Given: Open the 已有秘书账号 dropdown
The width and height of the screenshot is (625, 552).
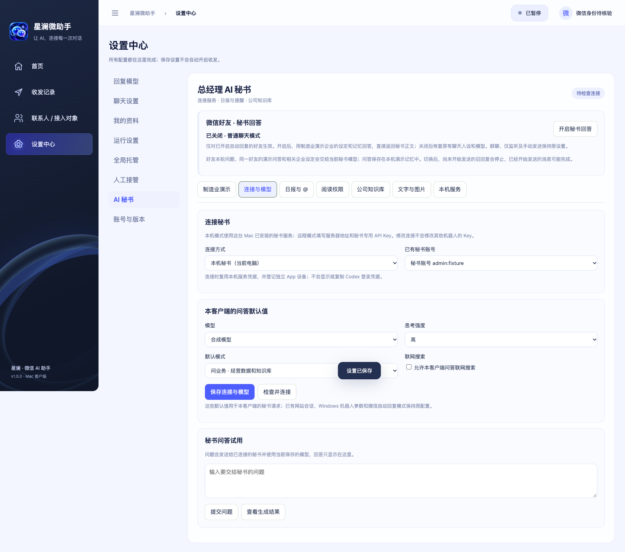Looking at the screenshot, I should tap(501, 263).
